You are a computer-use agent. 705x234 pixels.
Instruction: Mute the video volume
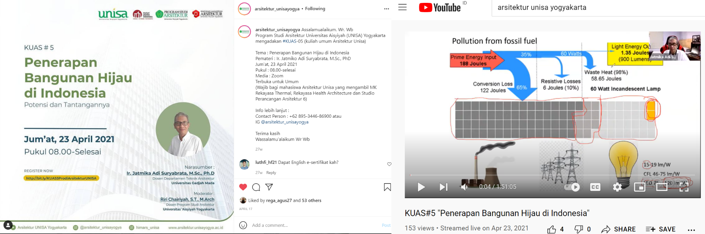tap(464, 187)
